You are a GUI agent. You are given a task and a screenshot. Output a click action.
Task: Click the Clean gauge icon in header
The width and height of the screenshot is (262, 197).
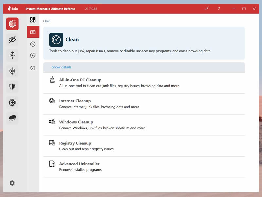pos(56,40)
